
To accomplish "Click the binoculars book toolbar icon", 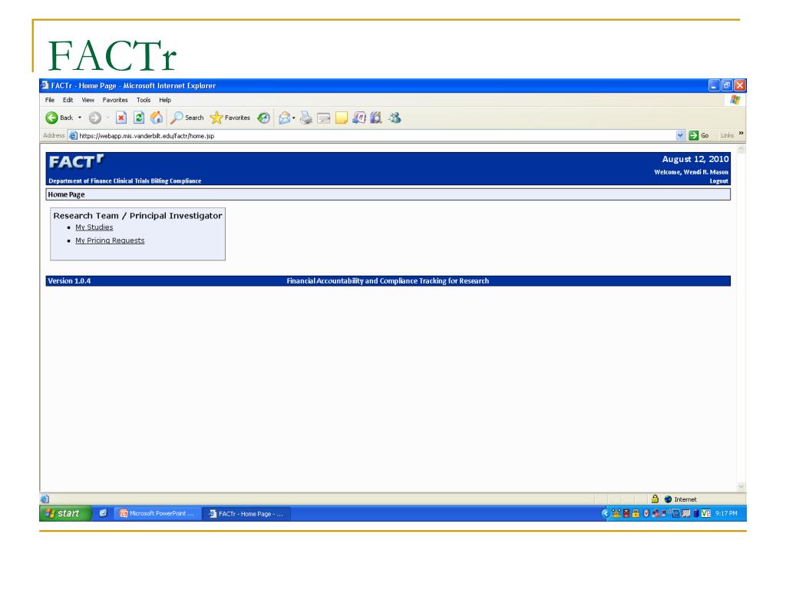I will pyautogui.click(x=376, y=118).
